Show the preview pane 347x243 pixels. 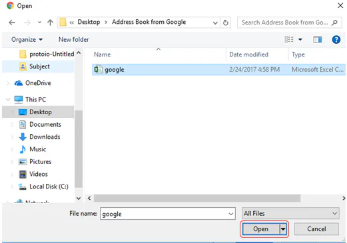[318, 40]
